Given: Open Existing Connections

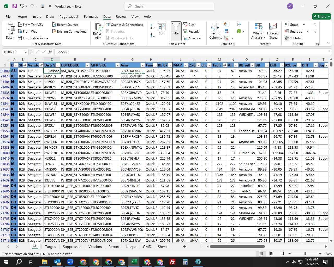Looking at the screenshot, I should tap(69, 31).
